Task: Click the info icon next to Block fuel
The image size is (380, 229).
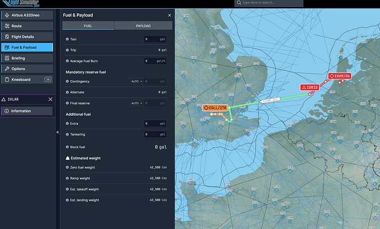Action: point(67,147)
